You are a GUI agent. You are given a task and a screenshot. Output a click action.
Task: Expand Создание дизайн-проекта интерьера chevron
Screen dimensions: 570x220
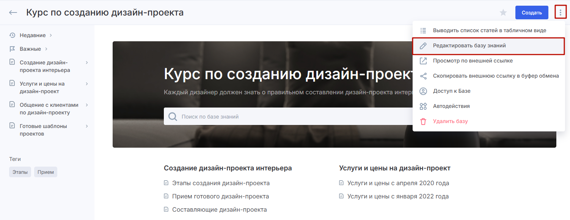pyautogui.click(x=87, y=62)
